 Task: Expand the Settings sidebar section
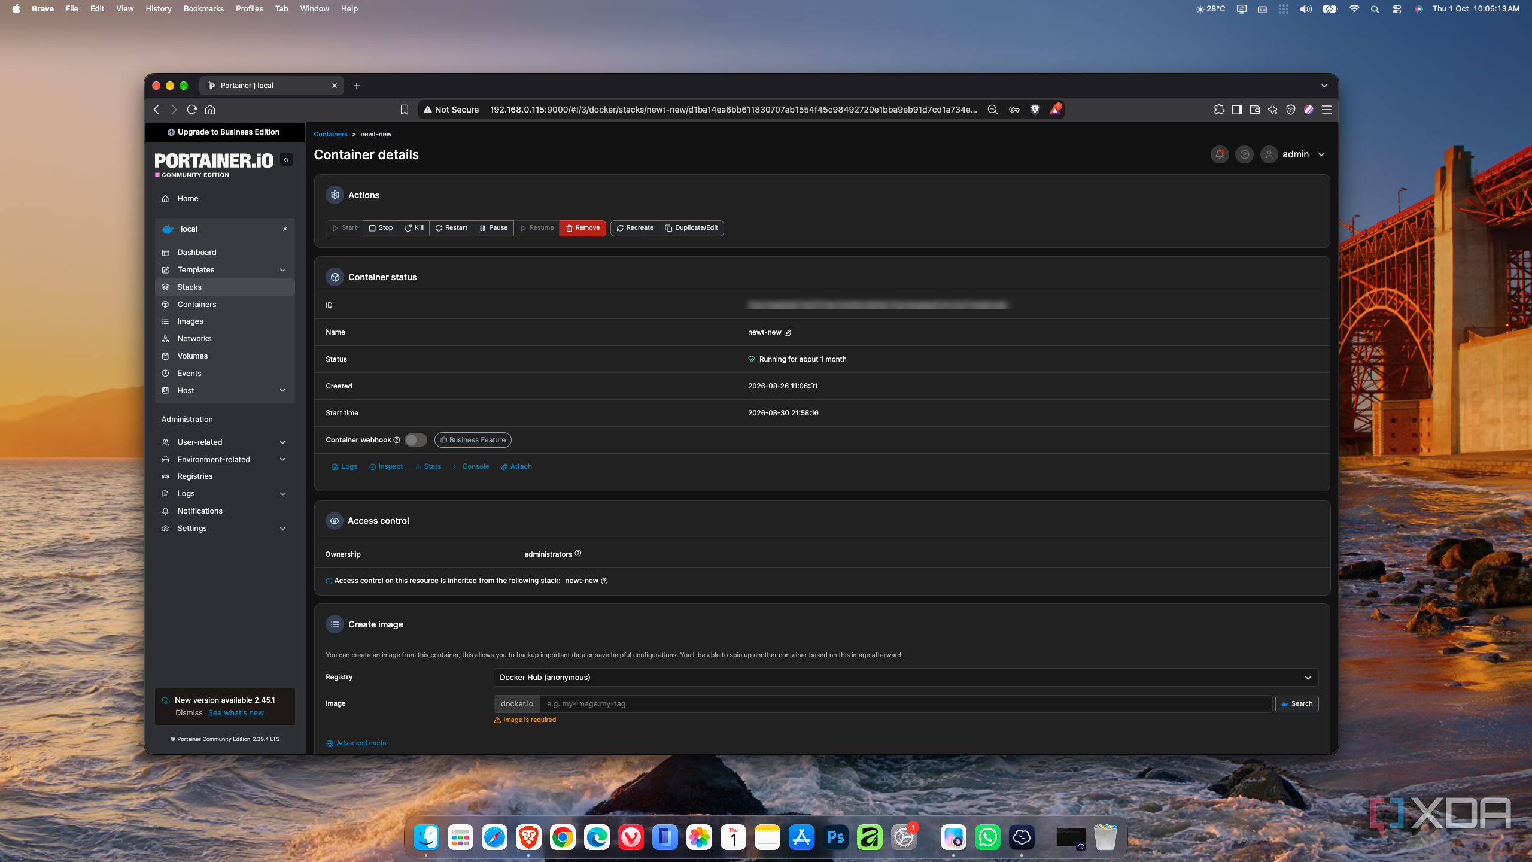point(282,529)
